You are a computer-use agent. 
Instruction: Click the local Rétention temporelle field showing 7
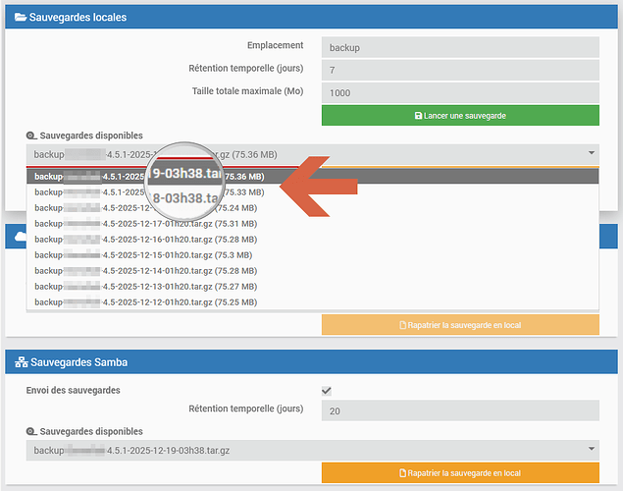click(460, 70)
